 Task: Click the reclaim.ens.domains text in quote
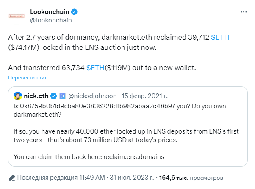tap(134, 157)
